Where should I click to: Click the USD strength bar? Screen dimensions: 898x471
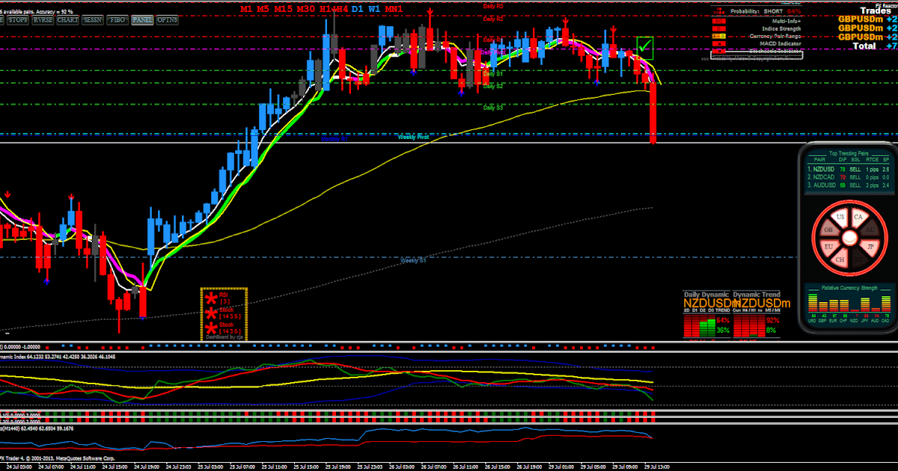pyautogui.click(x=813, y=303)
